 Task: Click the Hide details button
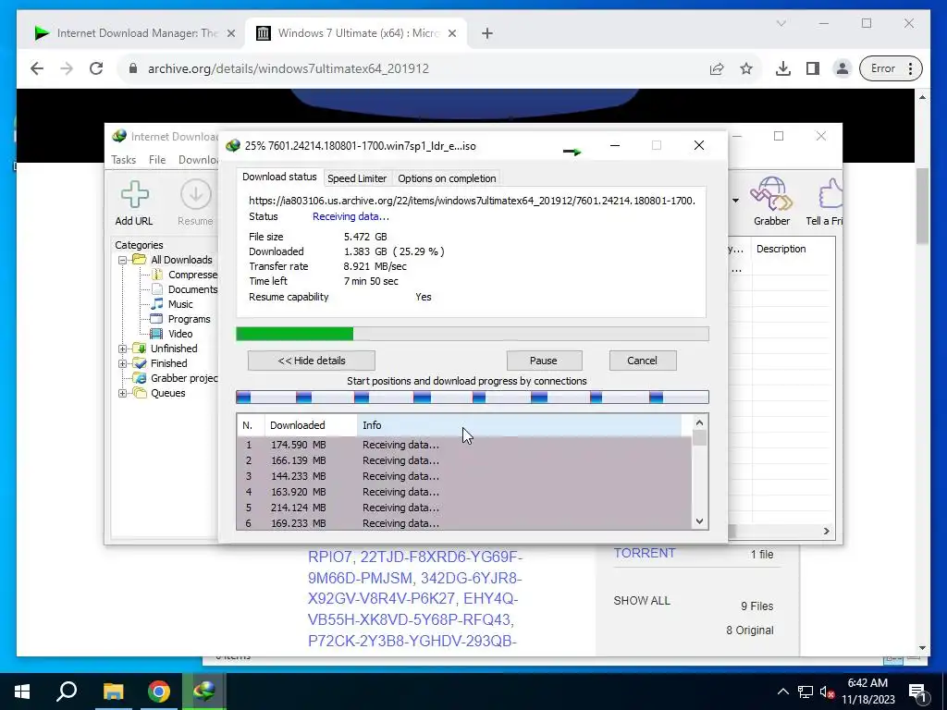[x=312, y=361]
